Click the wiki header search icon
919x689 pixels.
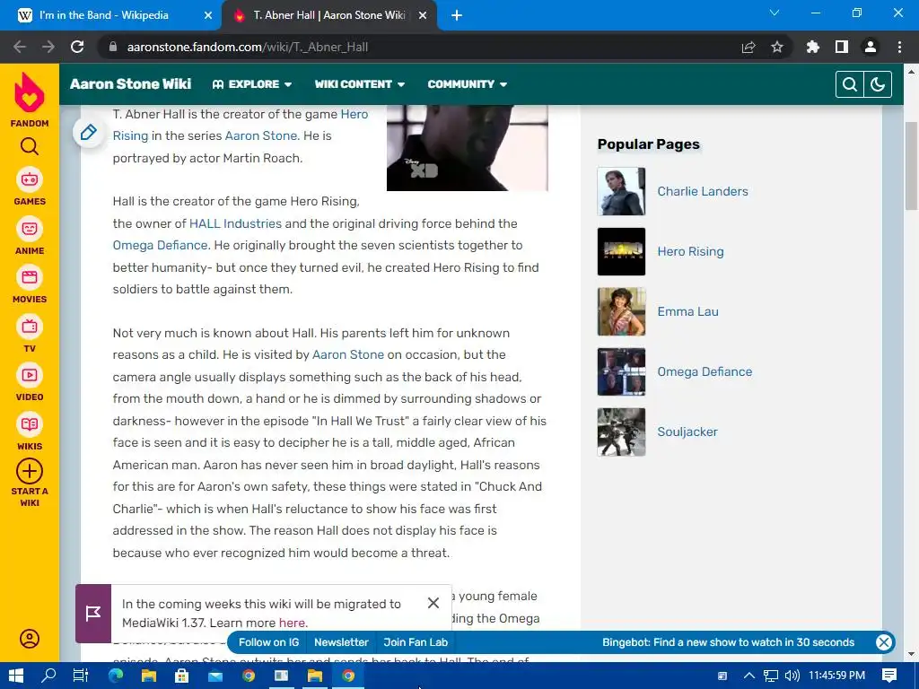tap(849, 84)
